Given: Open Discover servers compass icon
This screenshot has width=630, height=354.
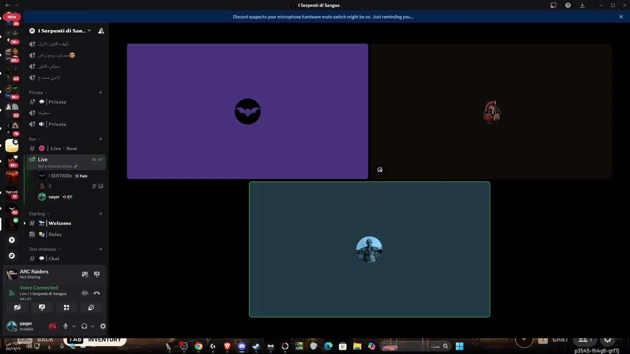Looking at the screenshot, I should [x=12, y=256].
